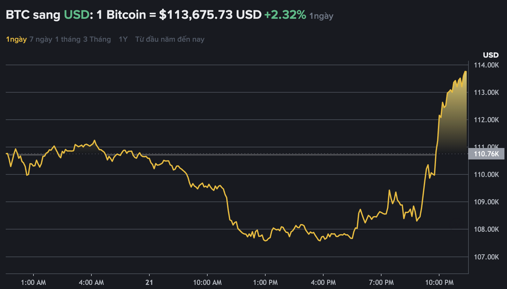507x289 pixels.
Task: Click the $113,675.73 price value
Action: tap(196, 15)
